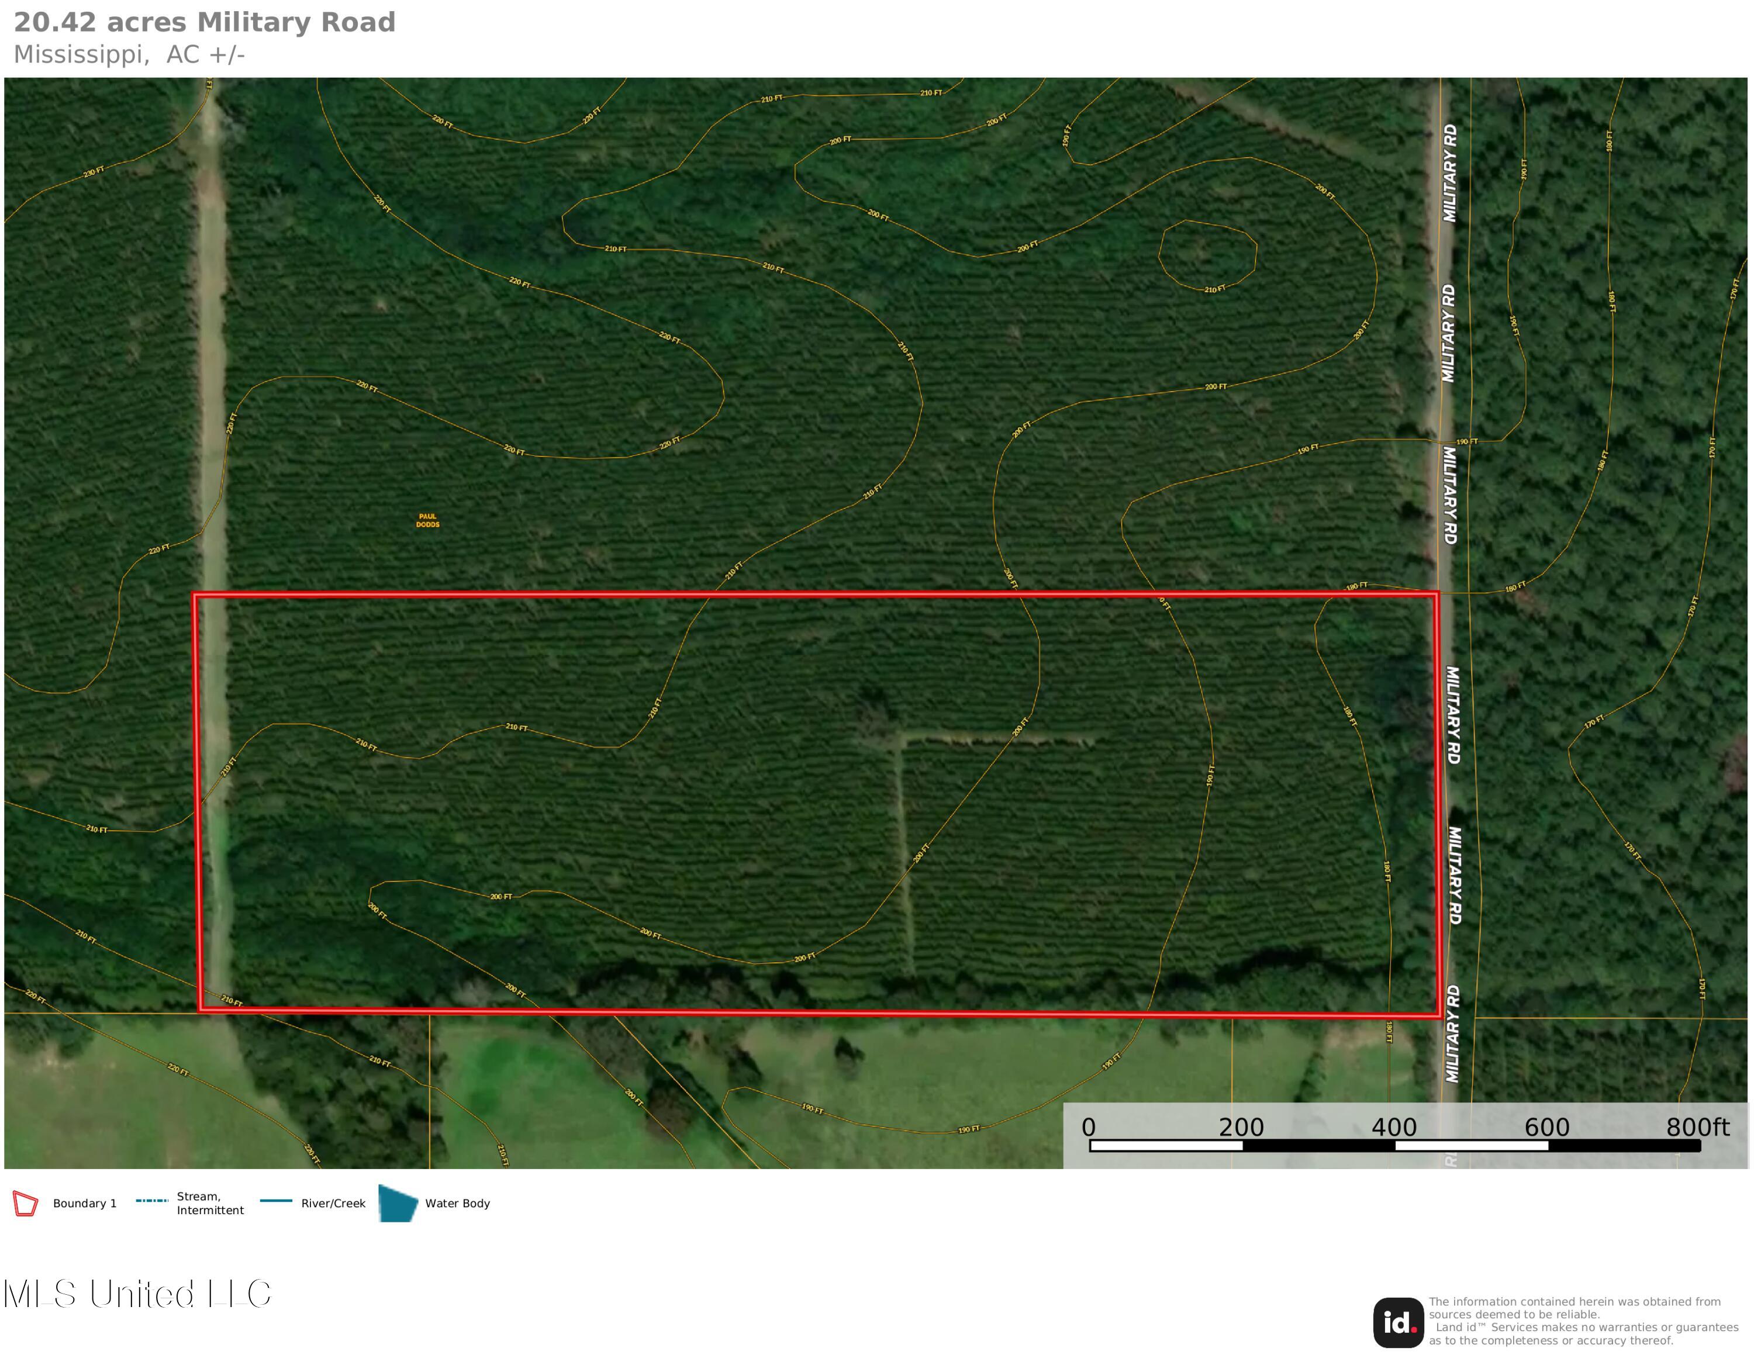Click the solid River/Creek legend line icon
Viewport: 1754px width, 1355px height.
pos(275,1201)
